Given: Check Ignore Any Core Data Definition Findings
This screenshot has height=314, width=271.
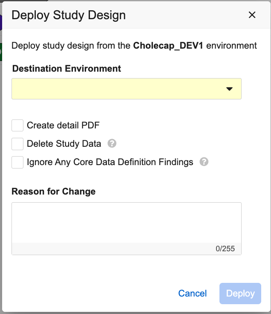Looking at the screenshot, I should click(17, 162).
